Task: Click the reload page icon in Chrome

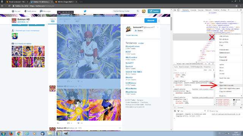Action: (x=9, y=6)
